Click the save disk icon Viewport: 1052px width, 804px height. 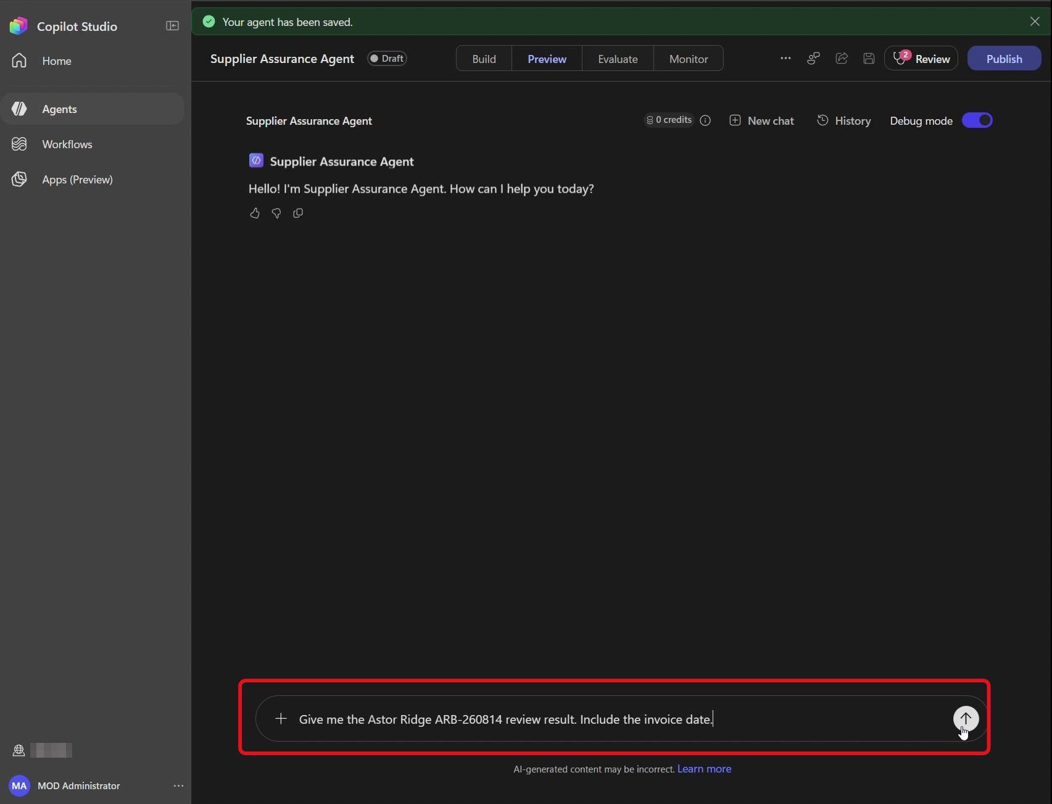869,58
